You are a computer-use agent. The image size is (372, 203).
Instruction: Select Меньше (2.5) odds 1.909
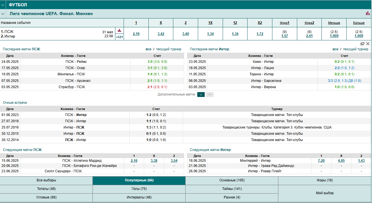[334, 36]
